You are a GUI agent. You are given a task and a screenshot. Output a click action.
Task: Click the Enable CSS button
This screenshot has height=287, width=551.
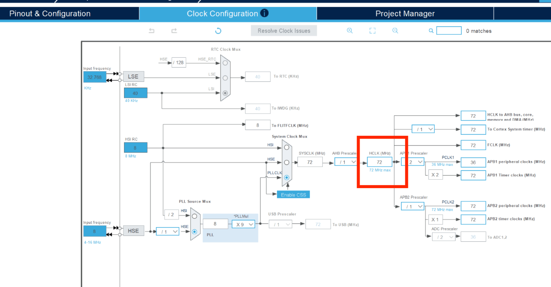click(293, 195)
